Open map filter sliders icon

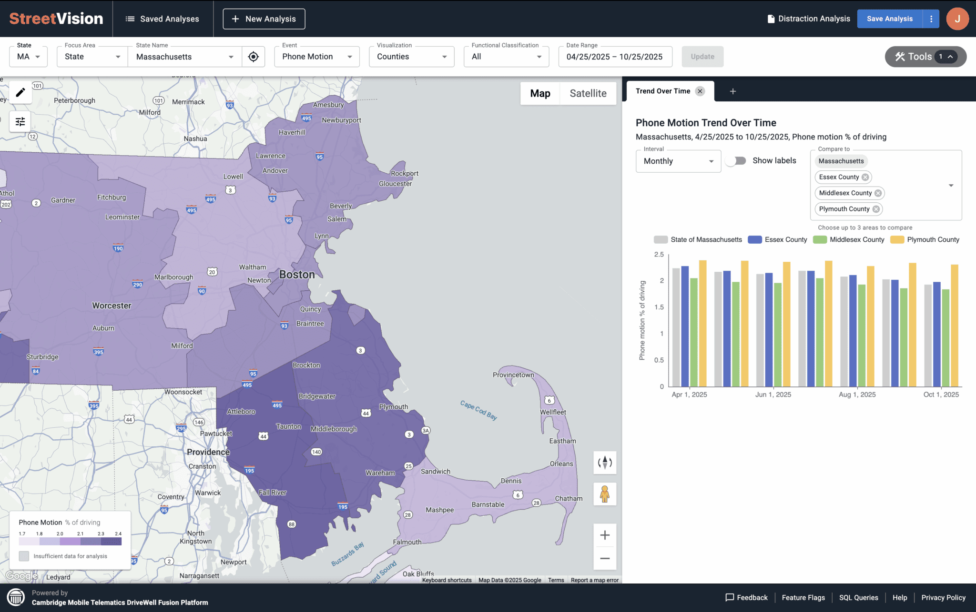[20, 122]
